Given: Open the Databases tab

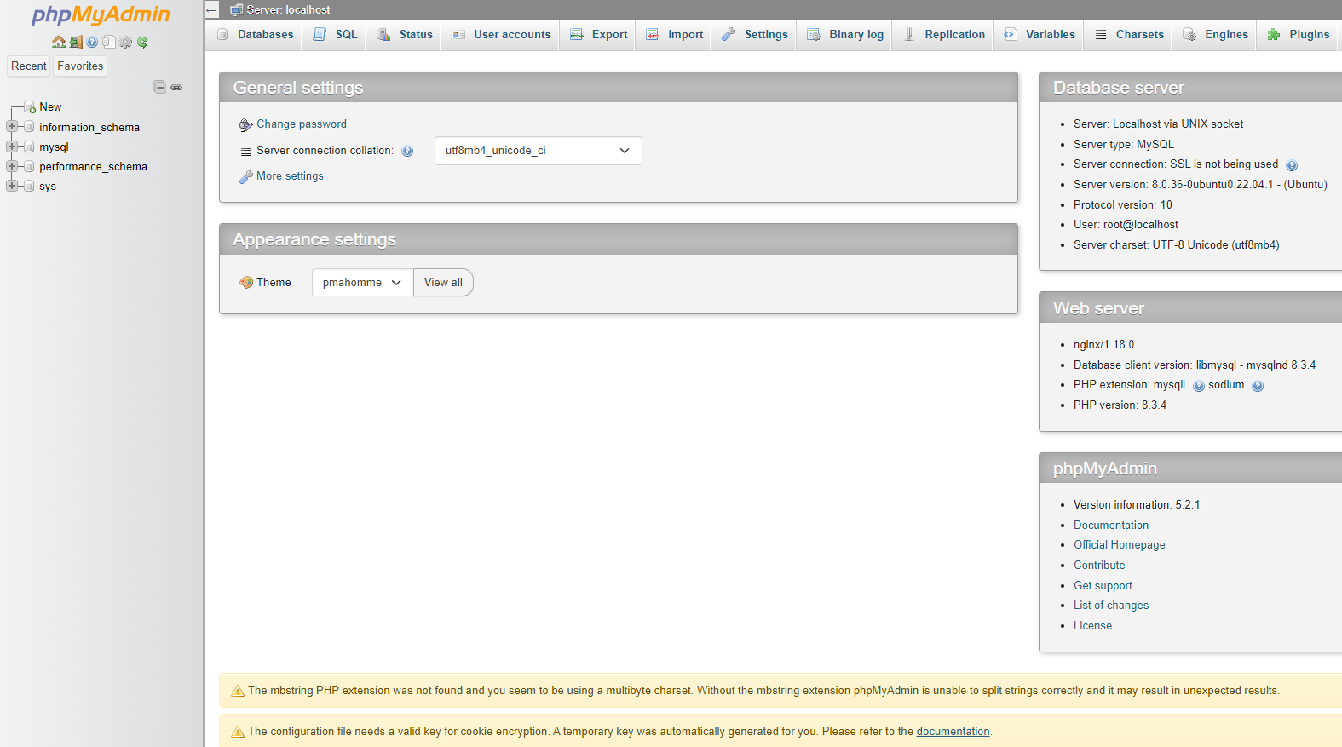Looking at the screenshot, I should tap(255, 35).
